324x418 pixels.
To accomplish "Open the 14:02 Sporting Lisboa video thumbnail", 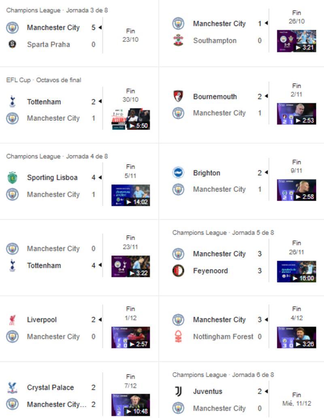I will pos(131,195).
